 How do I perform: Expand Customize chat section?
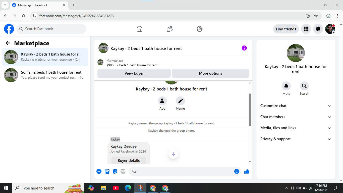click(296, 106)
